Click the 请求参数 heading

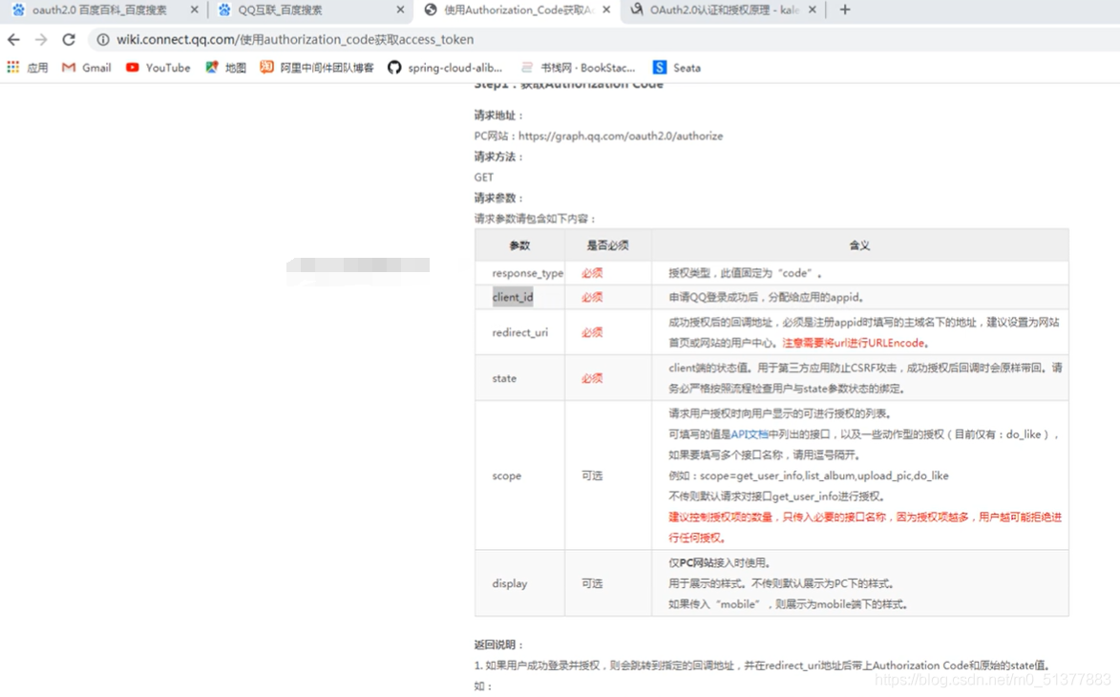tap(498, 198)
